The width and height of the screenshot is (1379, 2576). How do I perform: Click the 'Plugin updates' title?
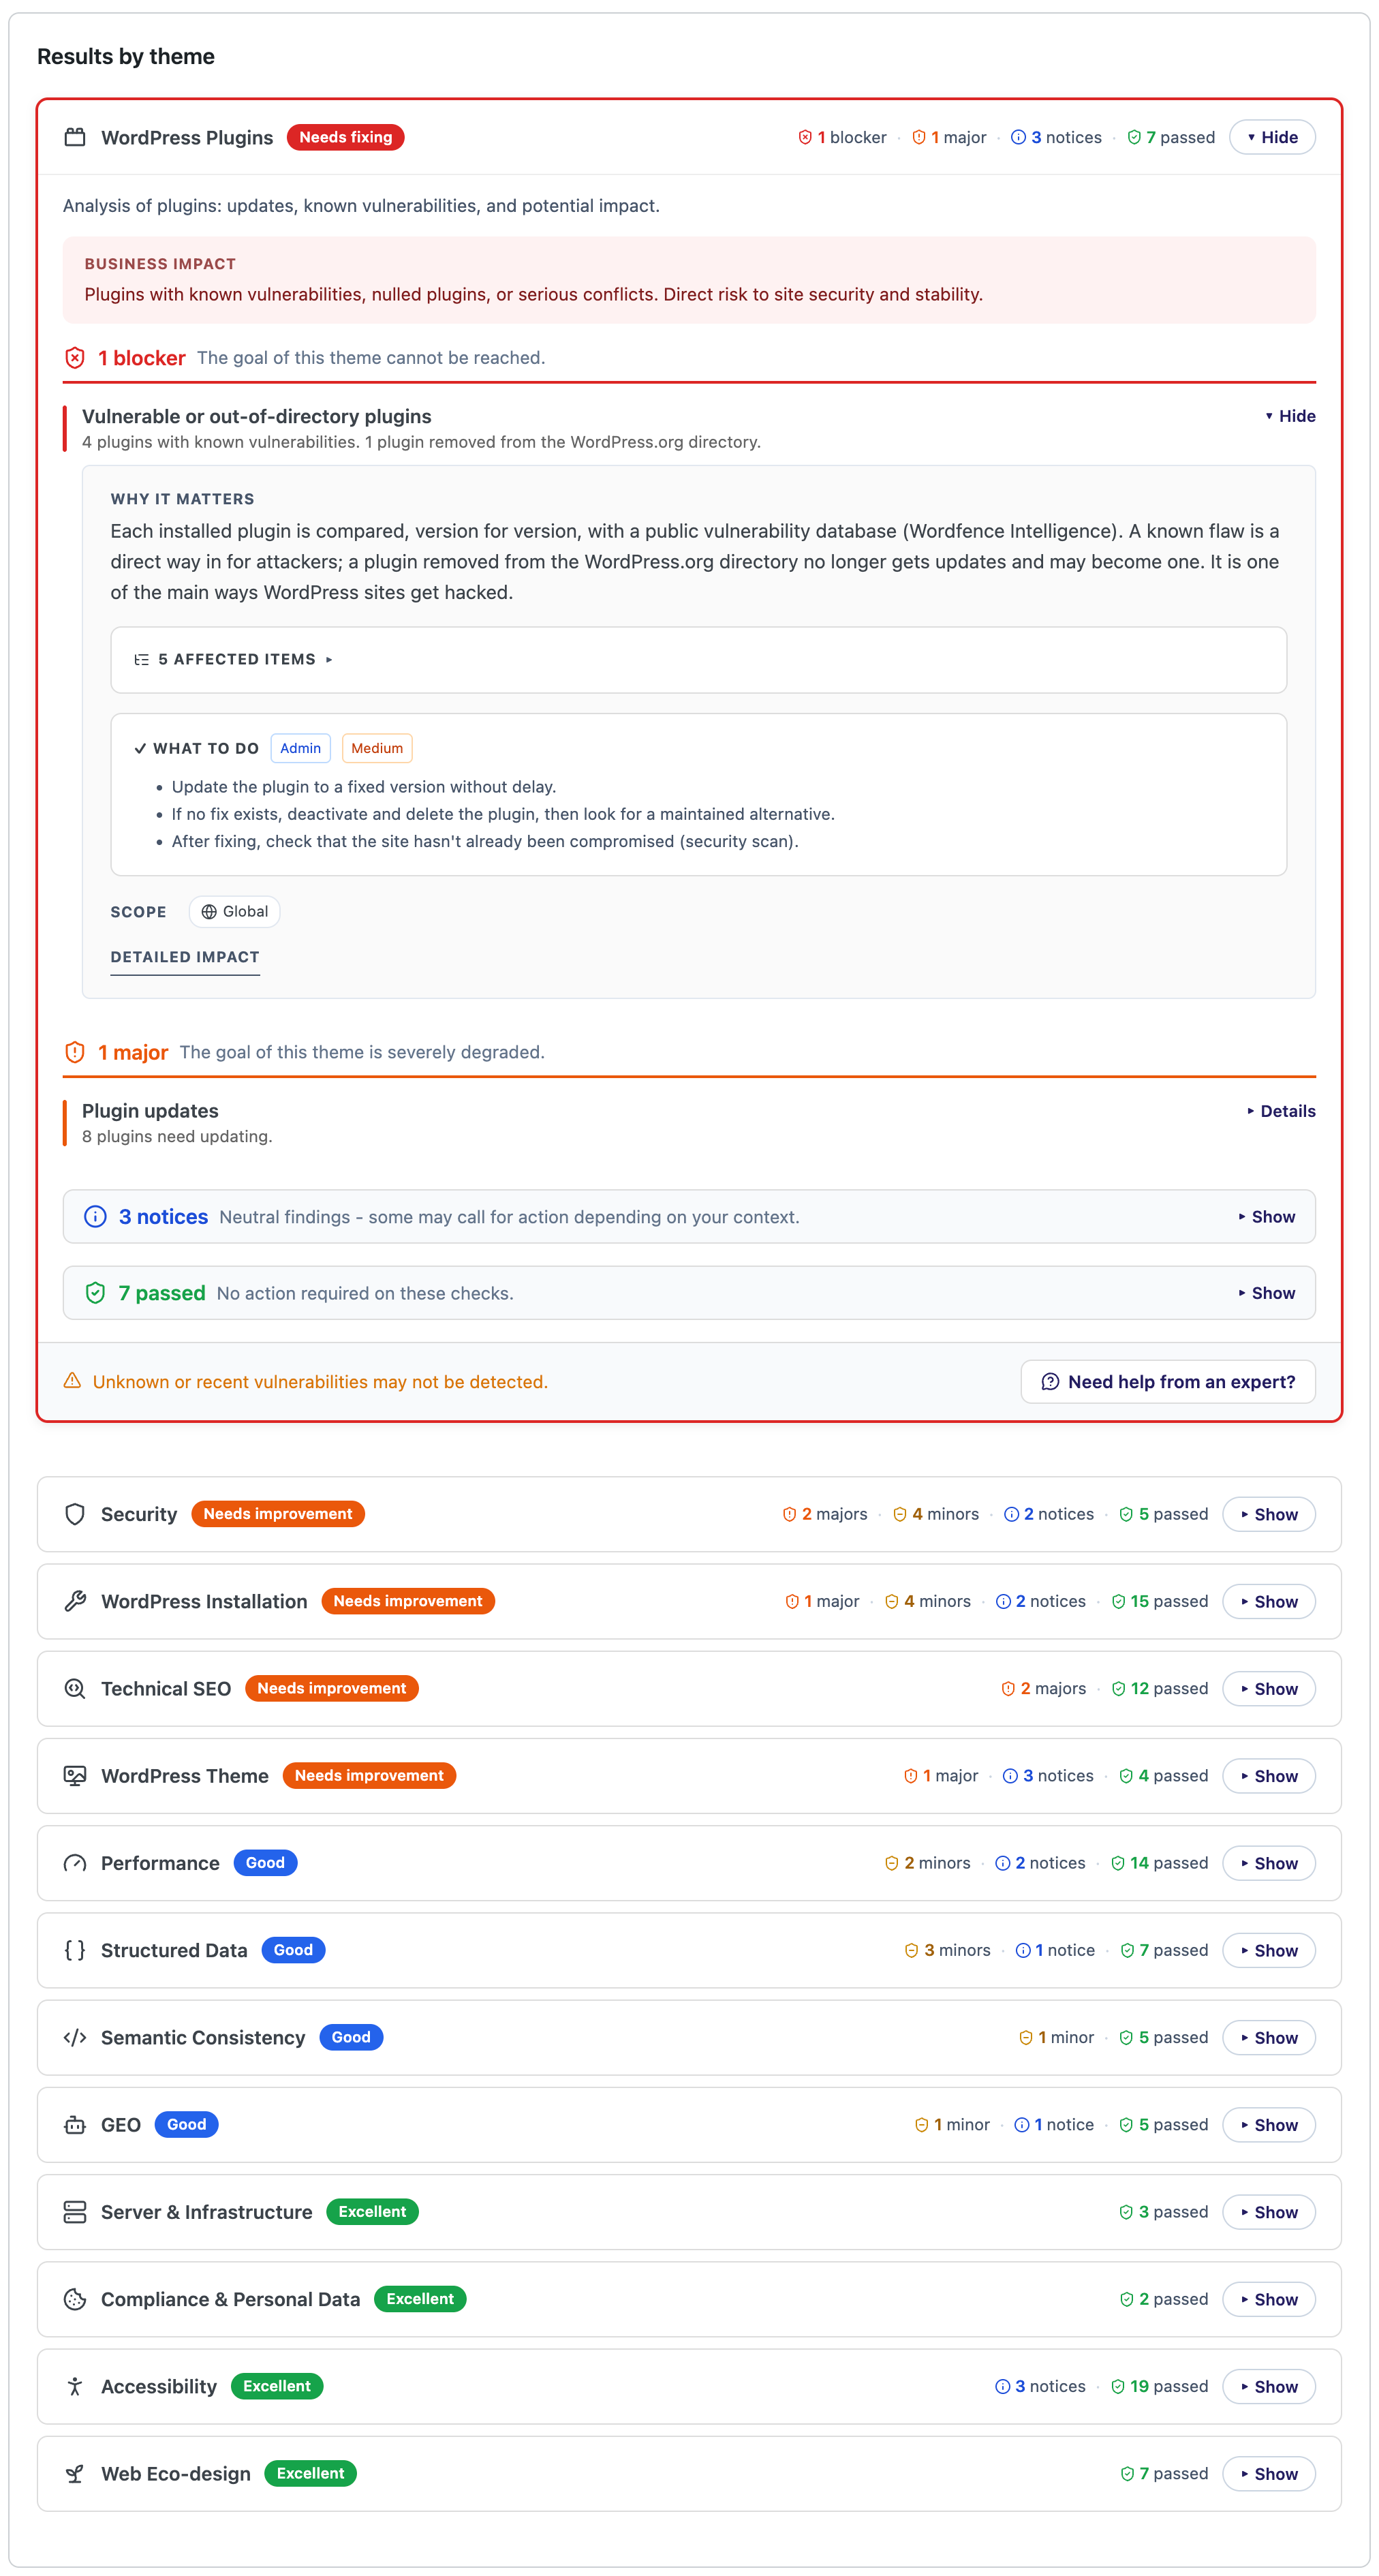tap(150, 1111)
